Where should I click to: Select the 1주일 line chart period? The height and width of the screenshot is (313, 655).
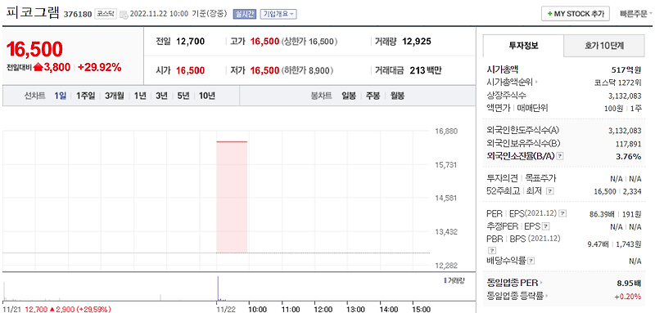(85, 96)
